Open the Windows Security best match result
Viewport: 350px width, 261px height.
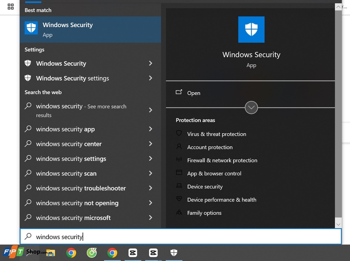(x=91, y=29)
